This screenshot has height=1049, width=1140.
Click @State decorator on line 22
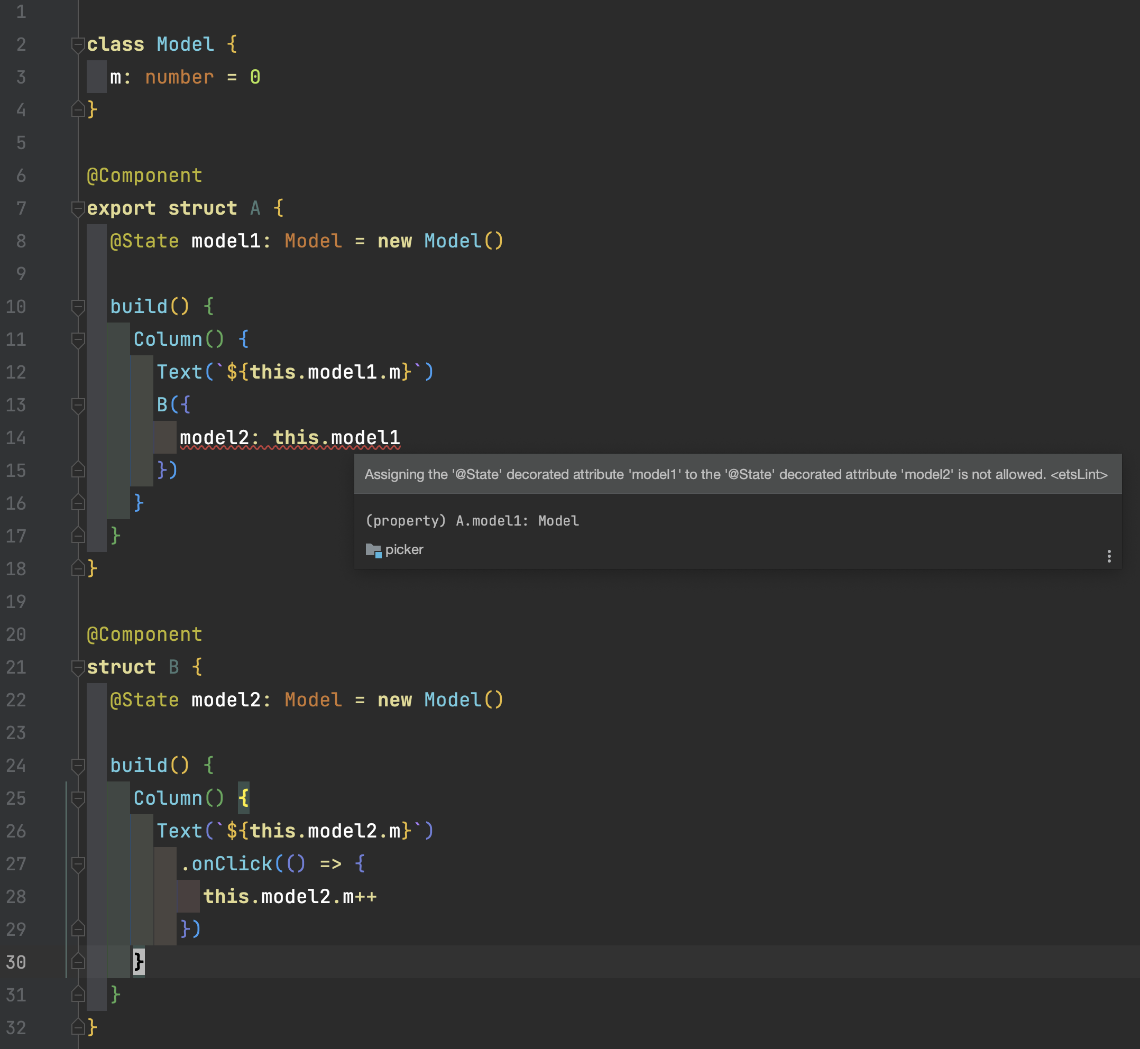[145, 701]
